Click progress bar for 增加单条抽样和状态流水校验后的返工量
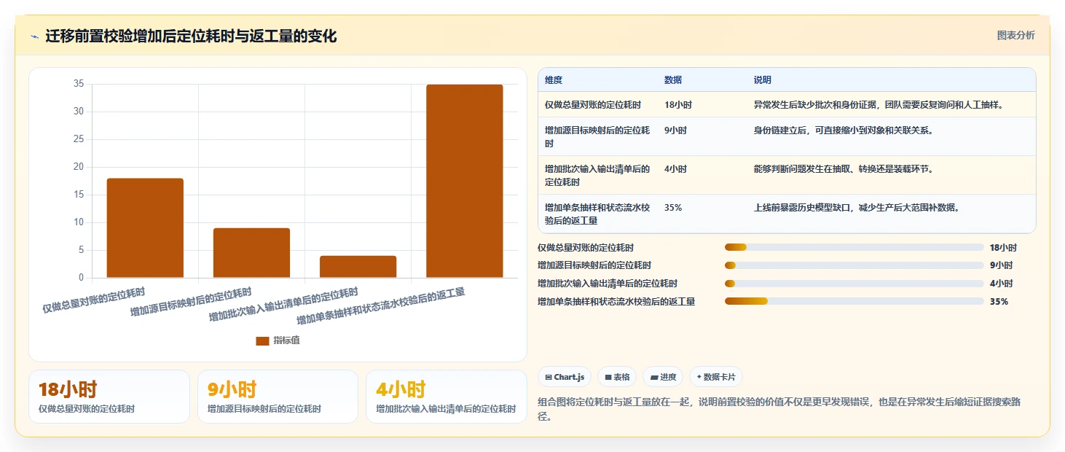 (x=854, y=302)
